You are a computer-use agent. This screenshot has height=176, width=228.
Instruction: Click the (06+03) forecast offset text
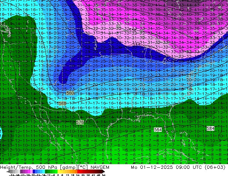215,167
